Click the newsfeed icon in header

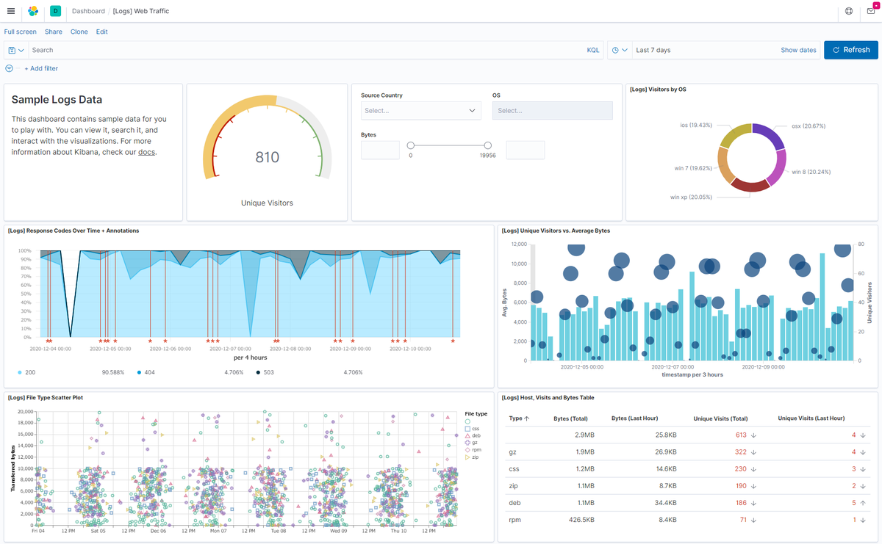(870, 11)
